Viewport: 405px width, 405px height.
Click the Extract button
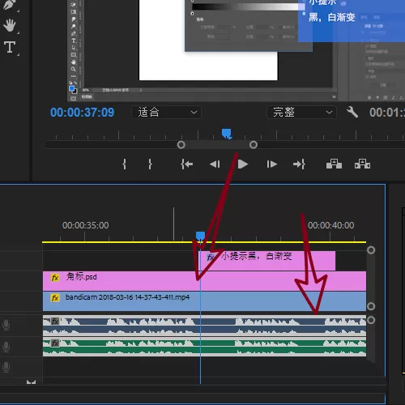point(362,164)
